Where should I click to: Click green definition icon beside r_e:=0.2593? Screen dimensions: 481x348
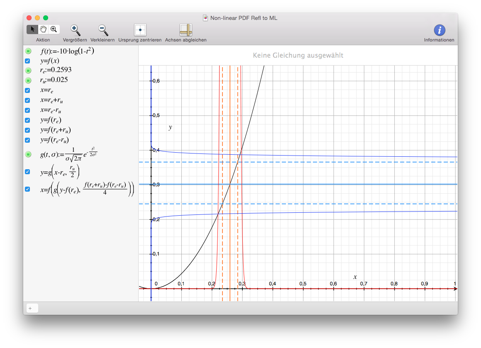point(28,71)
